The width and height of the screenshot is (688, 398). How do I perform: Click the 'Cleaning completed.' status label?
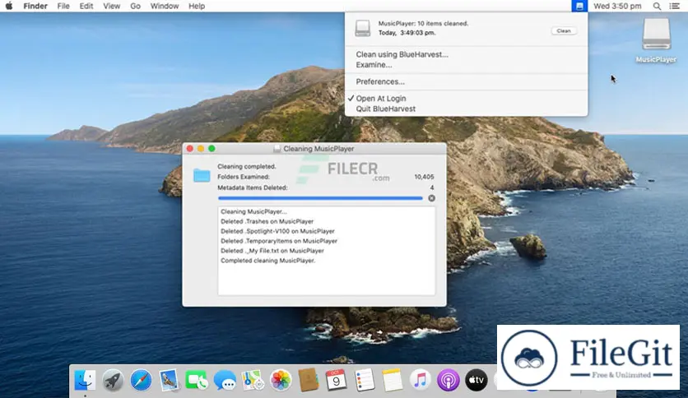point(247,167)
